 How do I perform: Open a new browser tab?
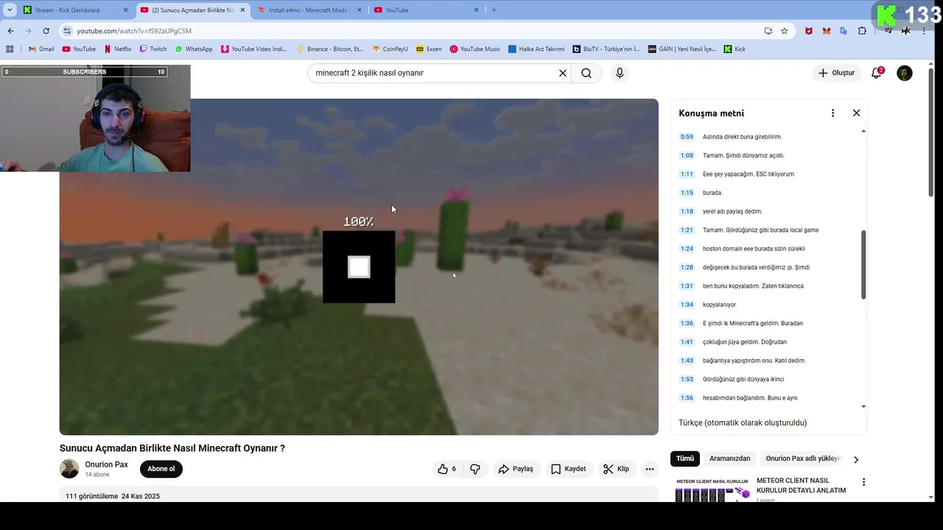point(494,10)
